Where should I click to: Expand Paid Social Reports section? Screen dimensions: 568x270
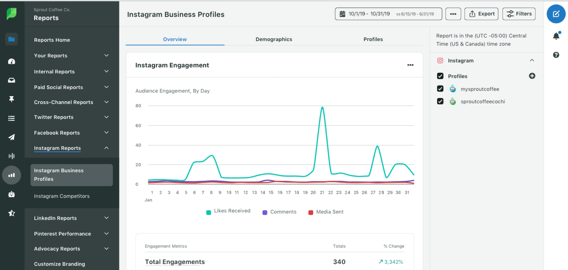click(x=107, y=87)
